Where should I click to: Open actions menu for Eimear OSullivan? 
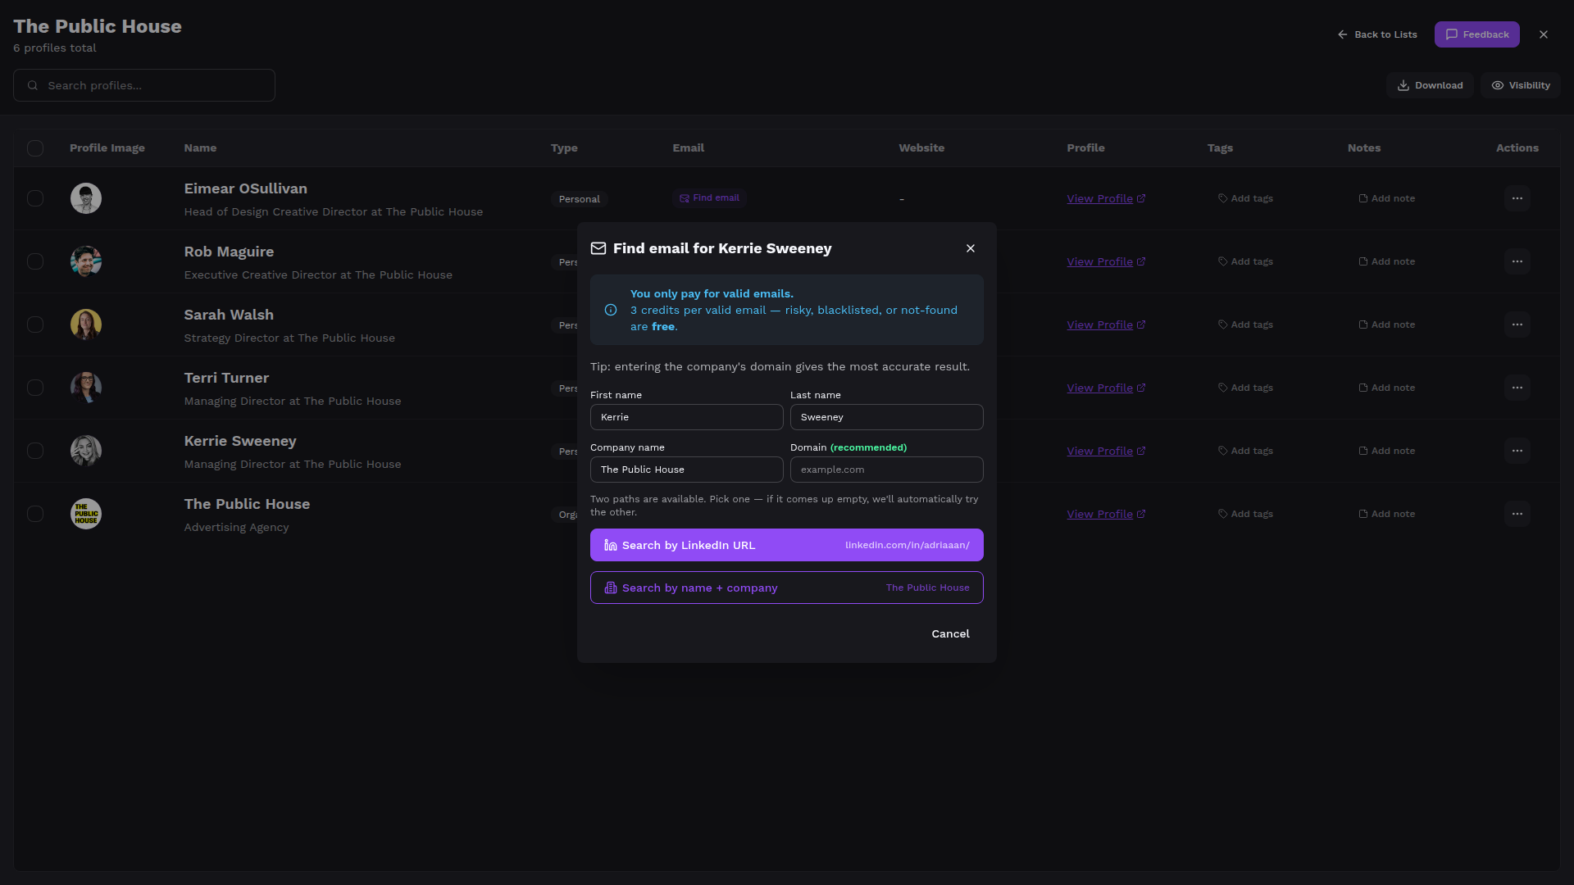tap(1517, 198)
